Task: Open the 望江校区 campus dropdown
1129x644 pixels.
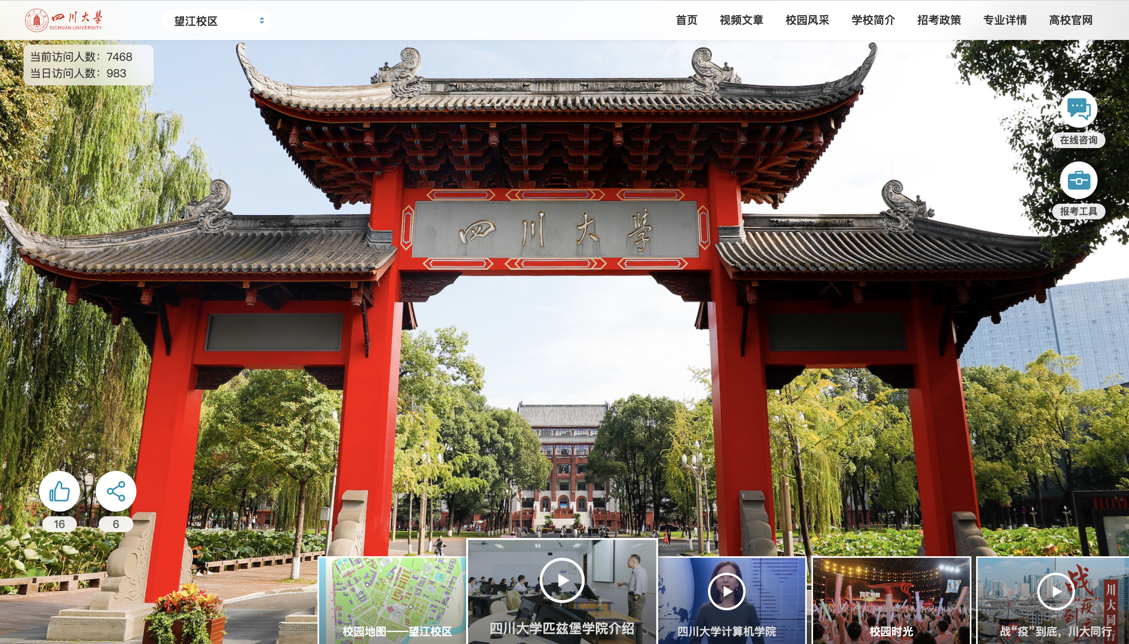Action: point(217,21)
